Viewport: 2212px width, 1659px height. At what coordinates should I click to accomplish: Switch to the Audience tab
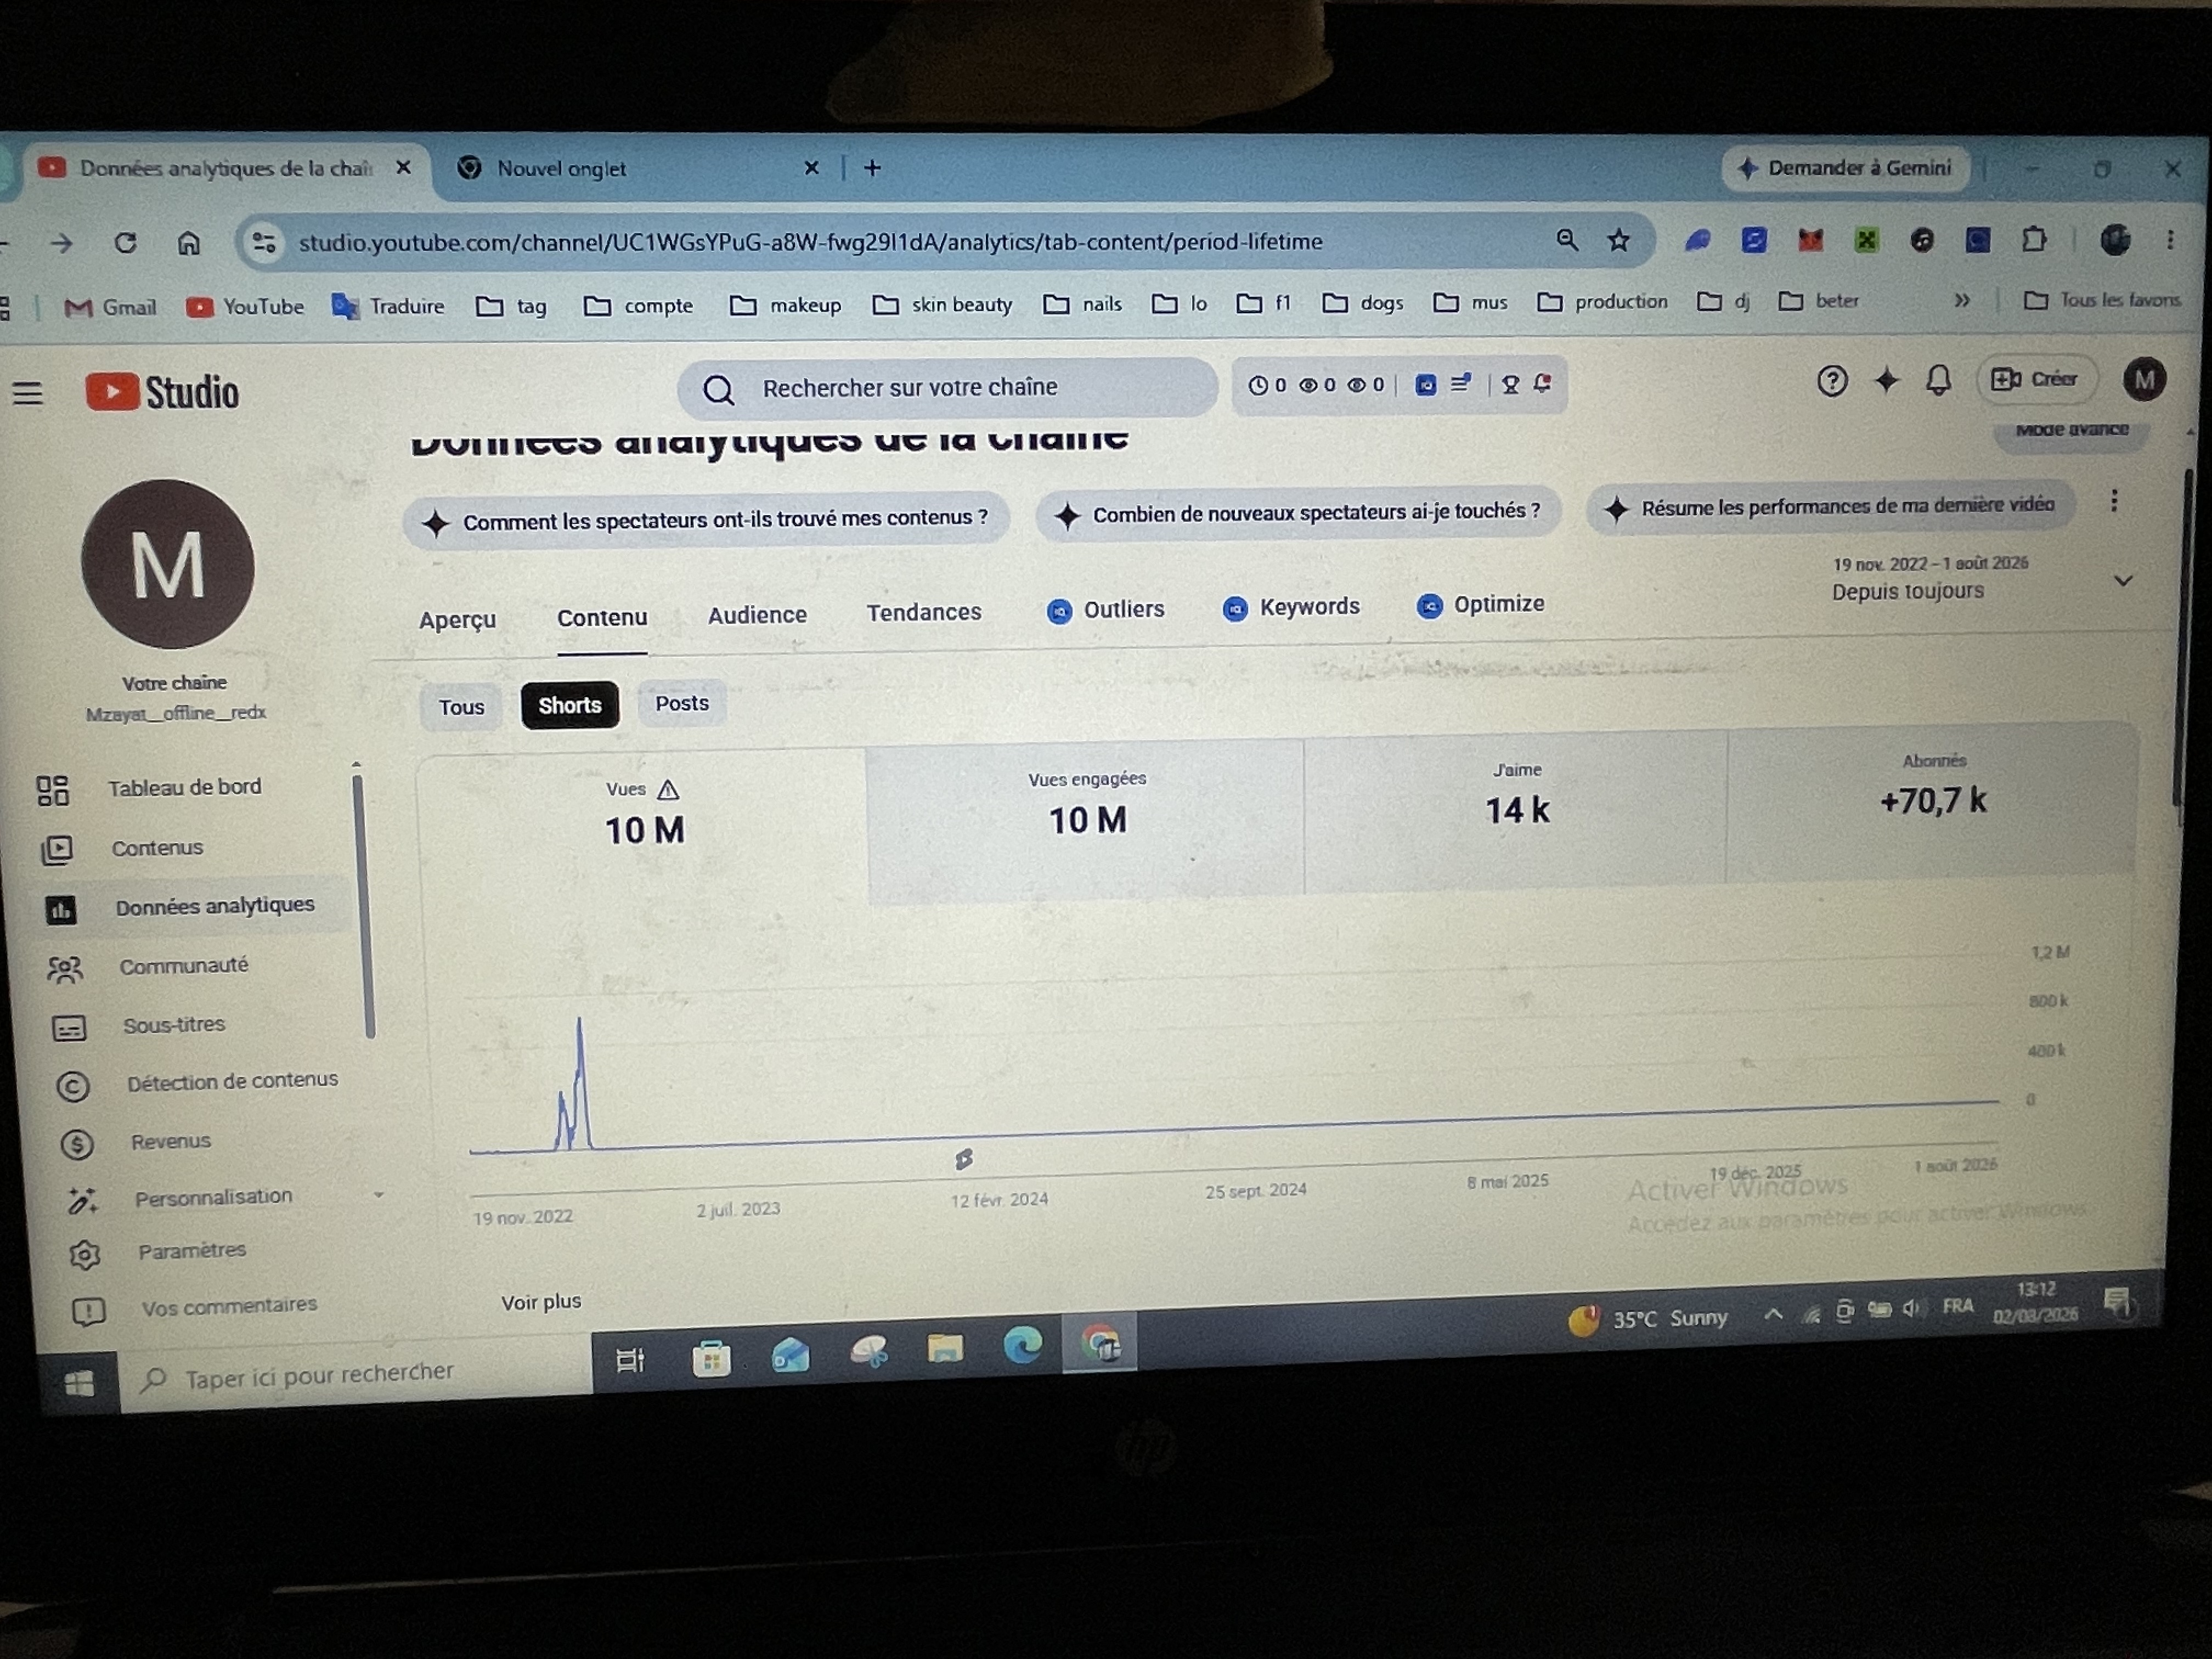[x=757, y=615]
